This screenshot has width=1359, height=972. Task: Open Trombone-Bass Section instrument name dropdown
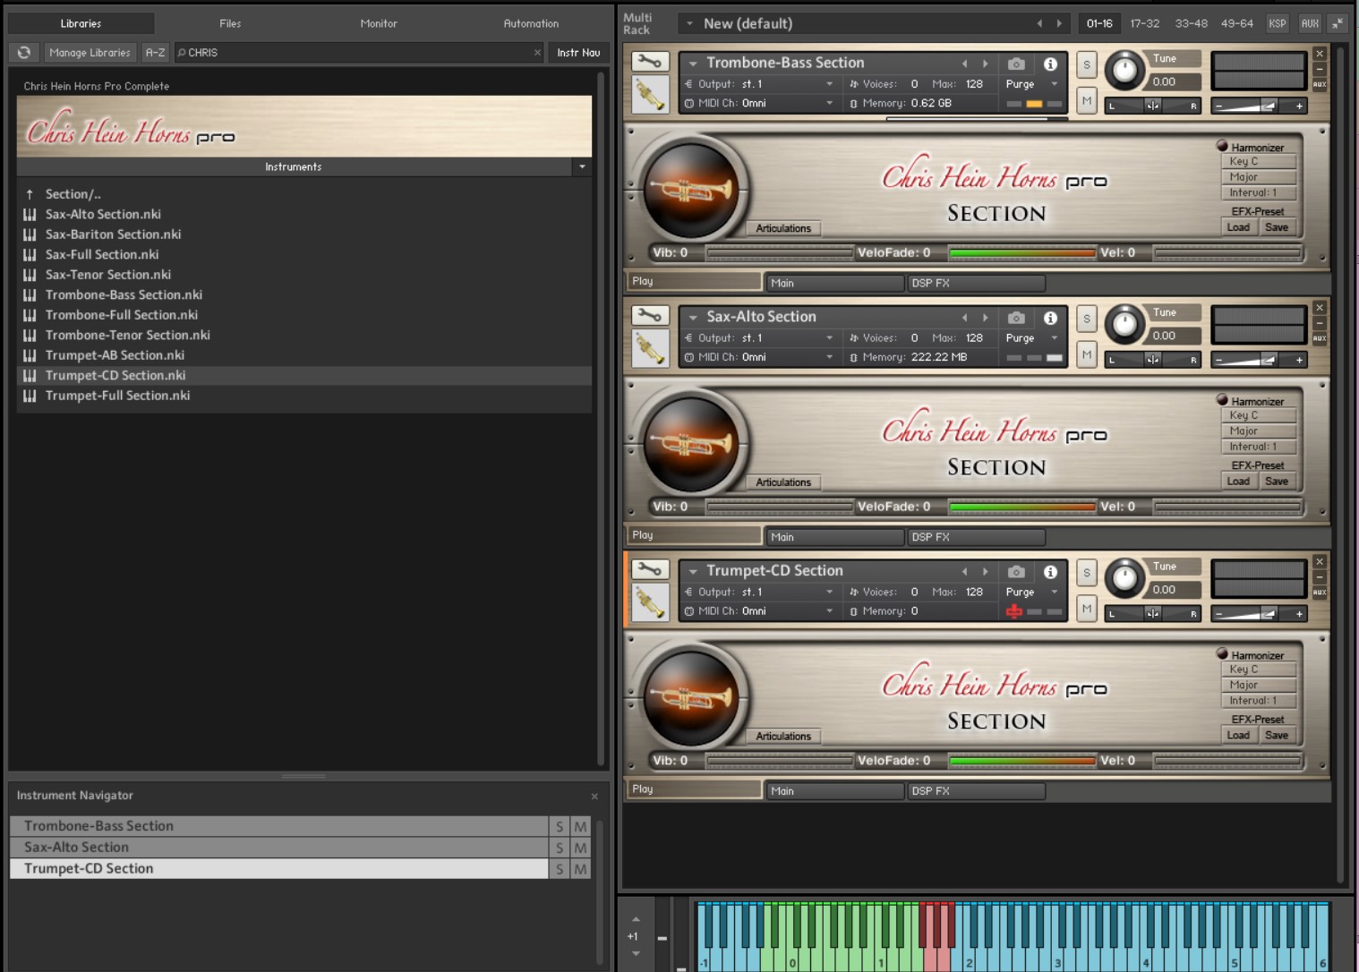pyautogui.click(x=692, y=64)
